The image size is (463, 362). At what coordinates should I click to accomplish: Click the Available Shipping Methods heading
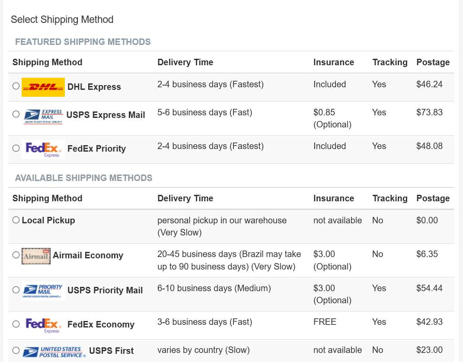pyautogui.click(x=84, y=178)
